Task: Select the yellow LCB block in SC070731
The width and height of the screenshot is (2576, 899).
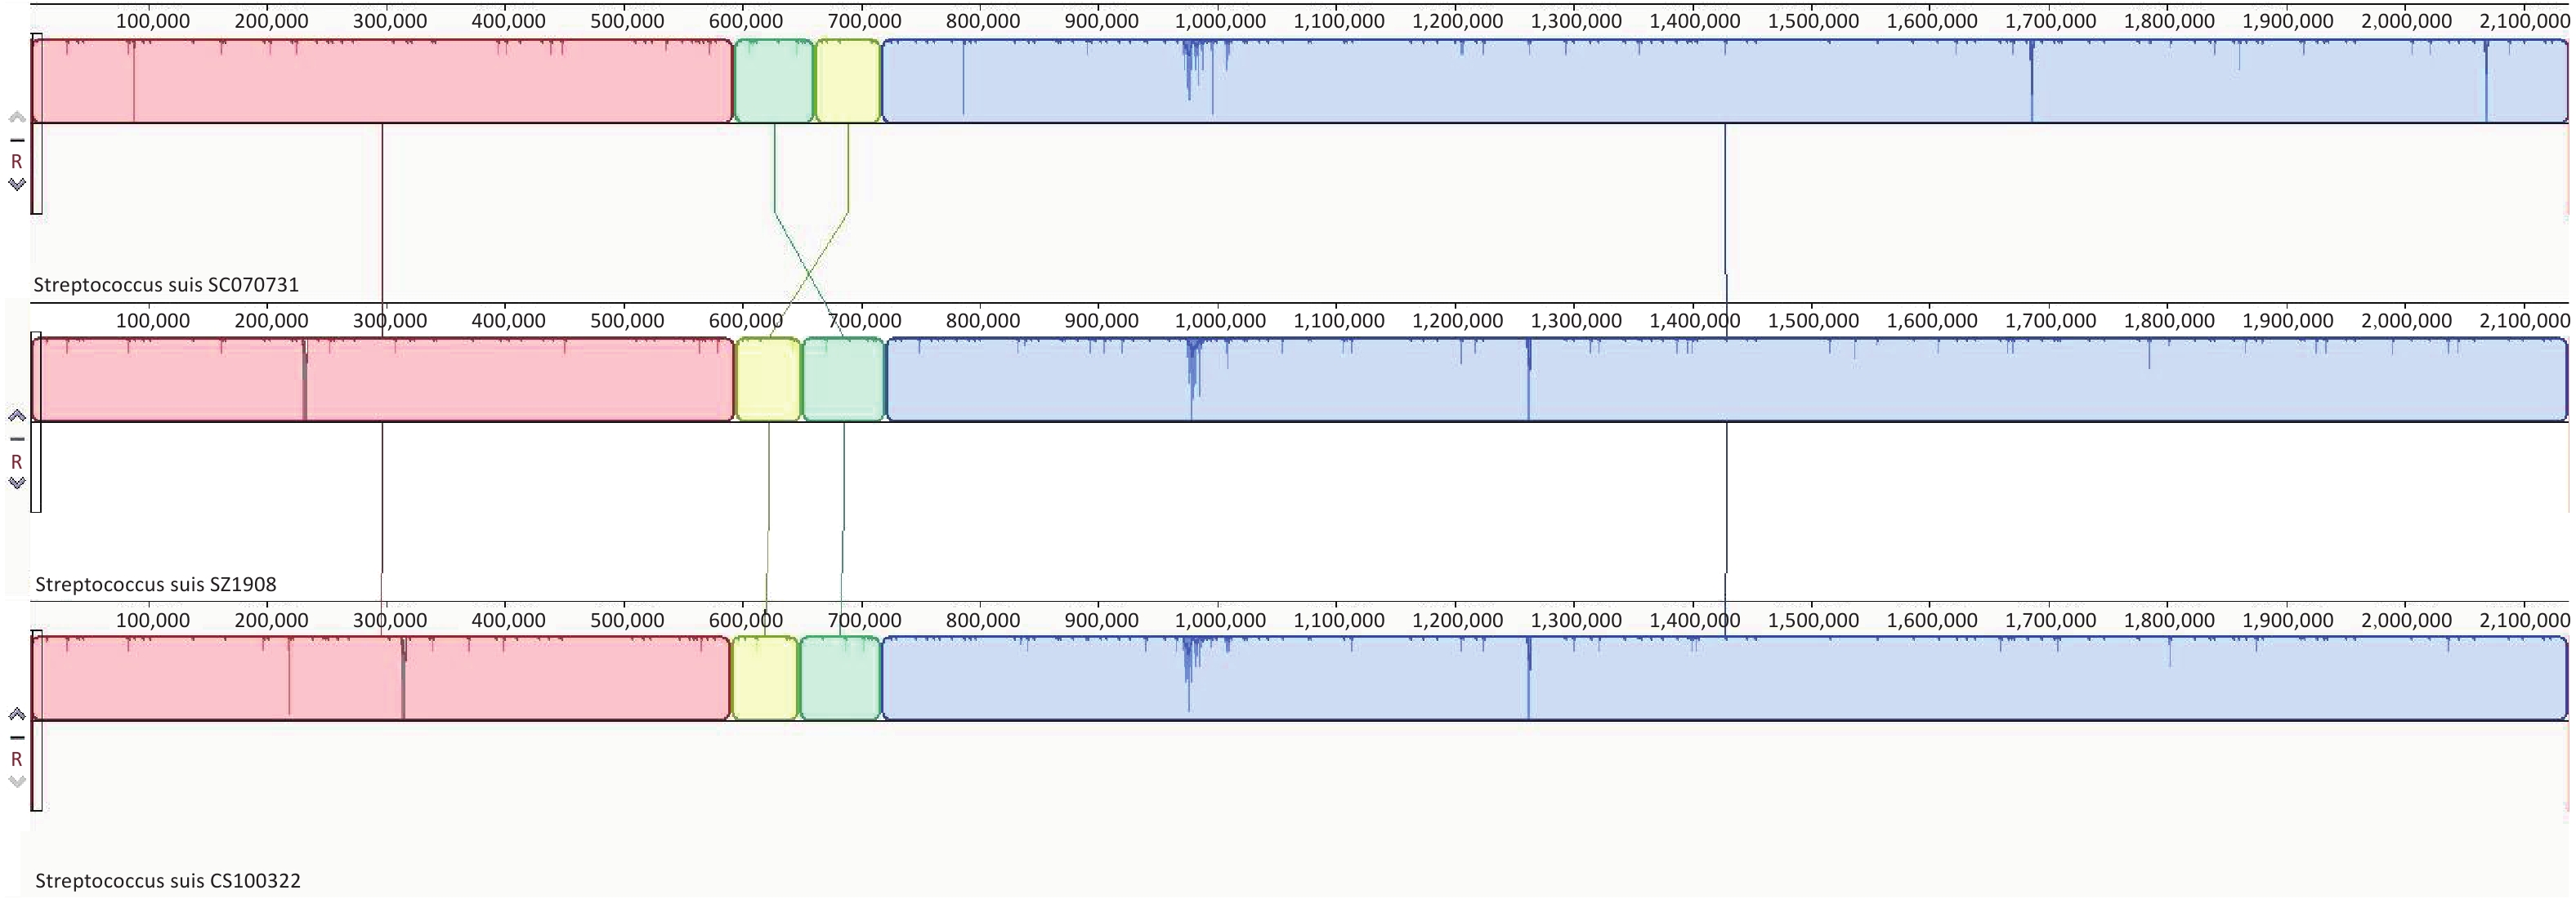Action: click(848, 81)
